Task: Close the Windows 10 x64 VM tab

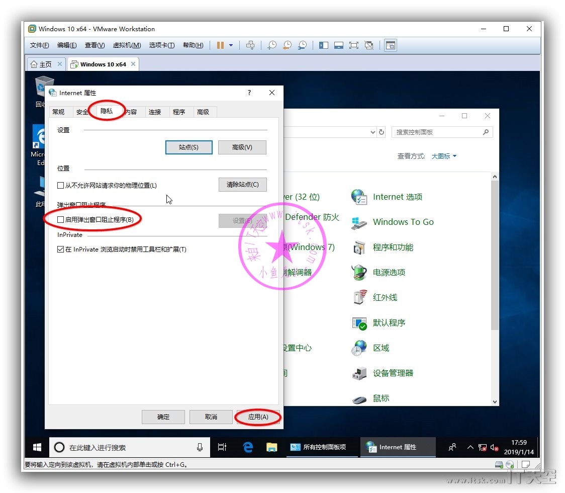Action: (133, 64)
